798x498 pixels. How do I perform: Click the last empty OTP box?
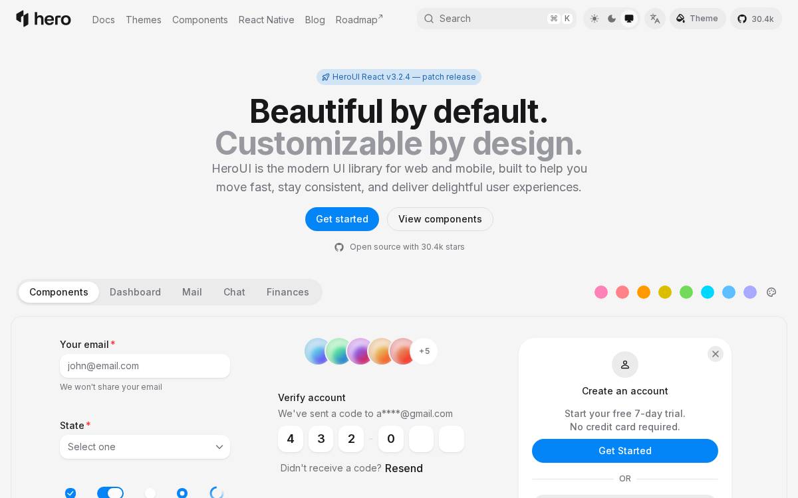tap(452, 439)
